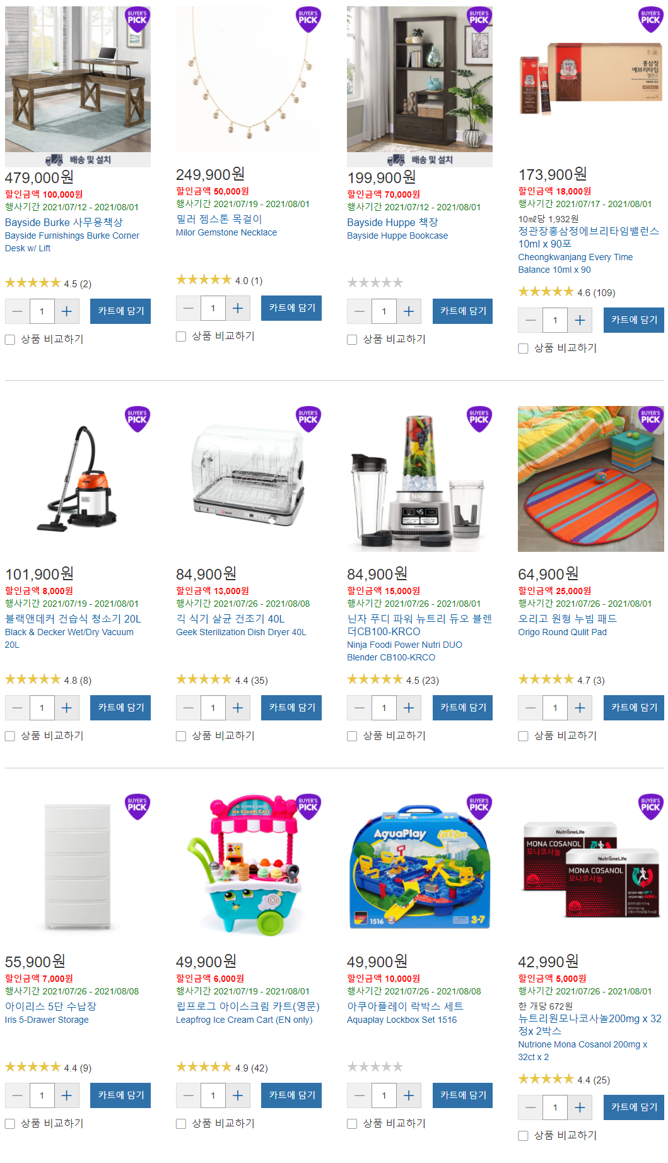Screen dimensions: 668x1163
Task: Open the Origo quilt pad product photo
Action: 590,479
